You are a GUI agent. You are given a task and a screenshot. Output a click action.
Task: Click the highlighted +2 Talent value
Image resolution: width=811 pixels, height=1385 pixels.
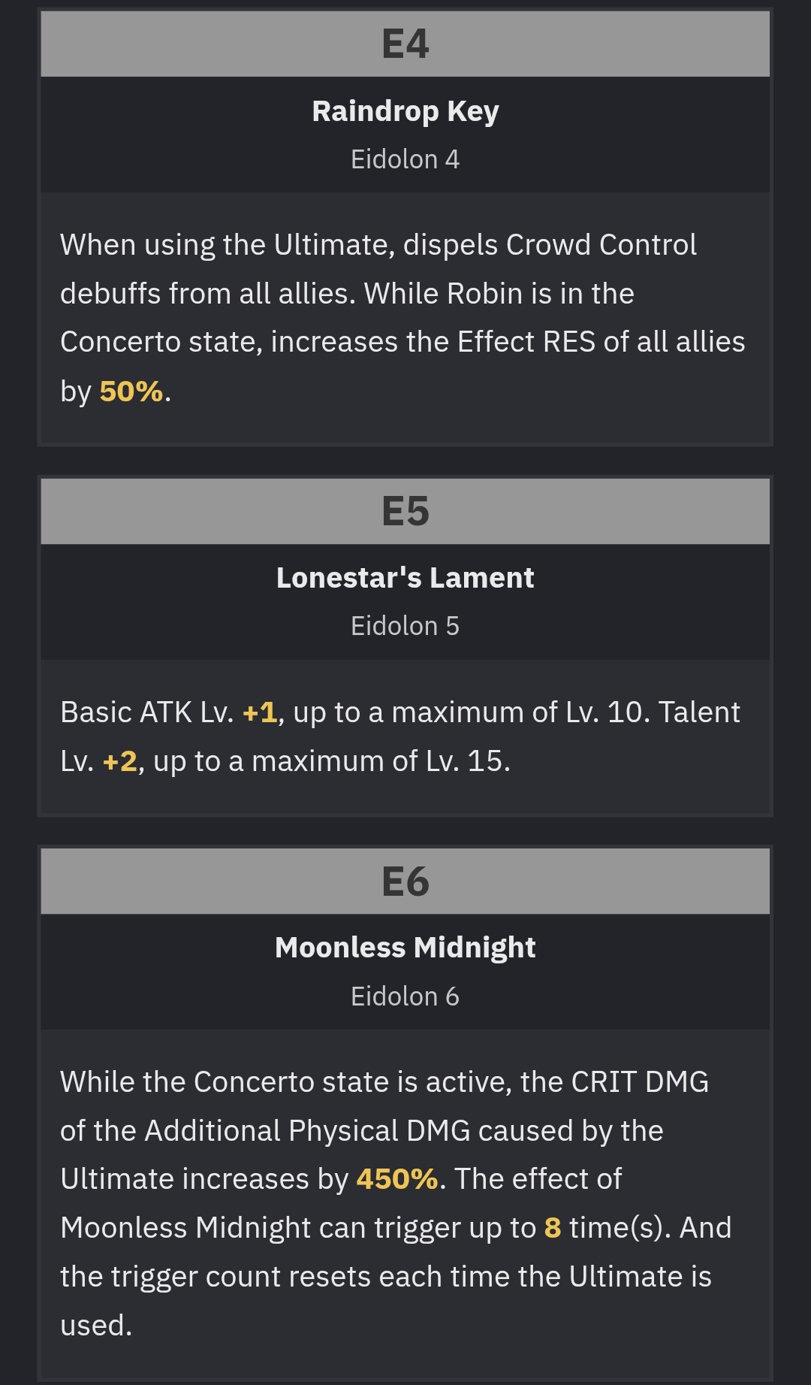click(120, 761)
